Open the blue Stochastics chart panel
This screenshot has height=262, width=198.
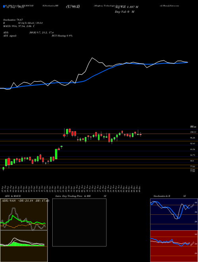click(x=174, y=214)
